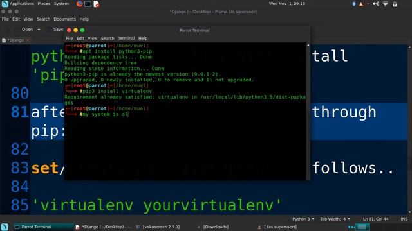Switch to Parrot Terminal taskbar button
Image resolution: width=412 pixels, height=231 pixels.
(43, 227)
